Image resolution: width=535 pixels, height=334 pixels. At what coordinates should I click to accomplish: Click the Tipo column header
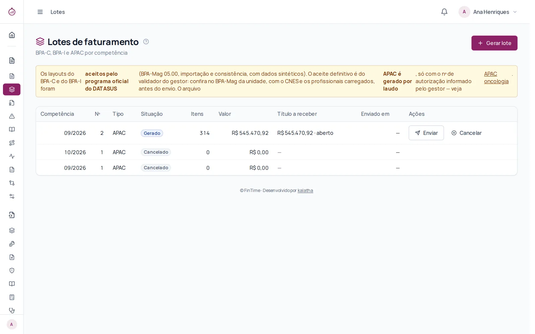coord(118,114)
